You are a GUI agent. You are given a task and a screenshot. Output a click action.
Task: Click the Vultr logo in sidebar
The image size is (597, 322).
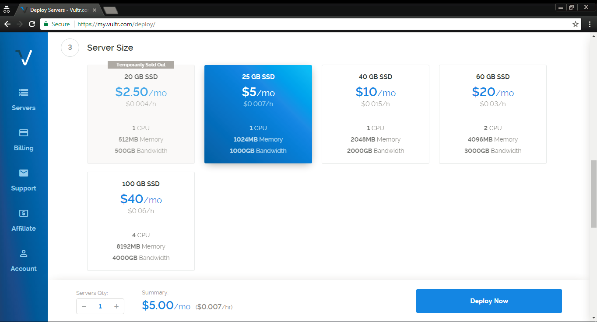click(x=24, y=57)
